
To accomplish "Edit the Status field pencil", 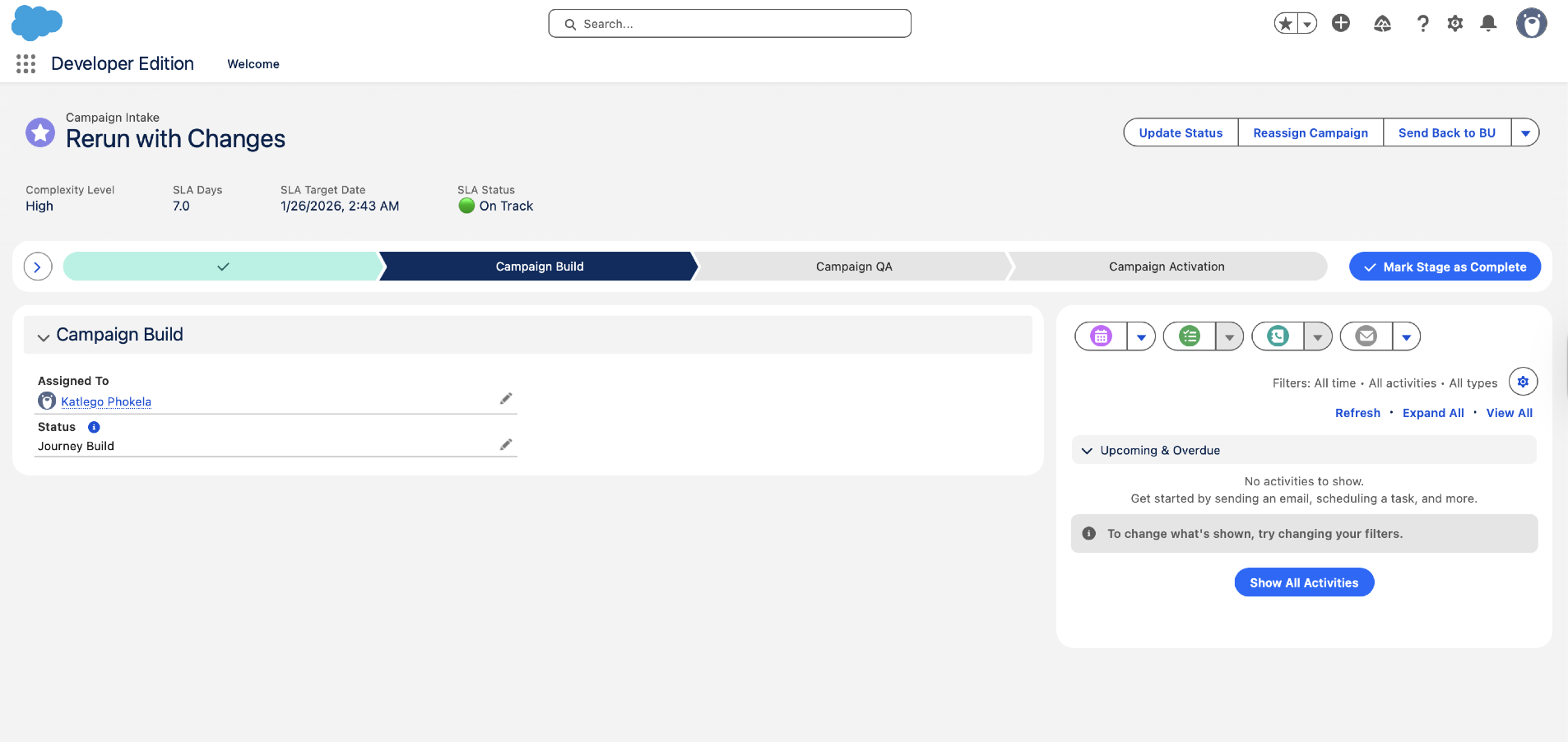I will pyautogui.click(x=506, y=445).
